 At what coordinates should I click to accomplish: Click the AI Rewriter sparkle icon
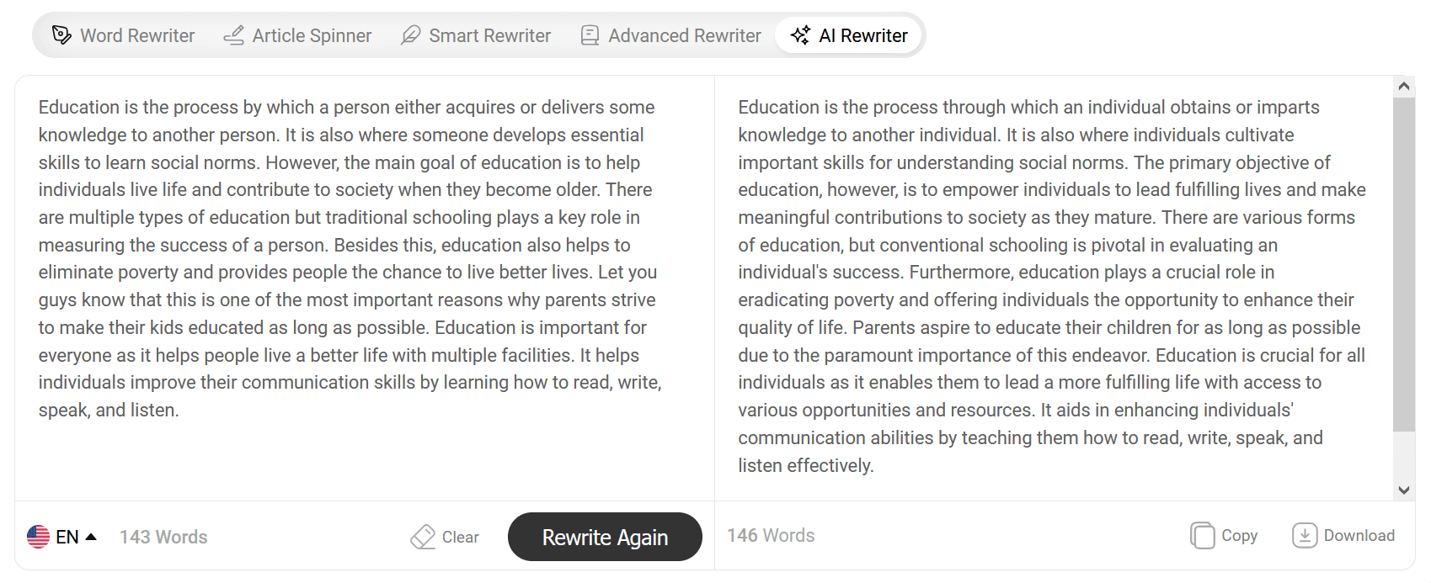(x=800, y=35)
